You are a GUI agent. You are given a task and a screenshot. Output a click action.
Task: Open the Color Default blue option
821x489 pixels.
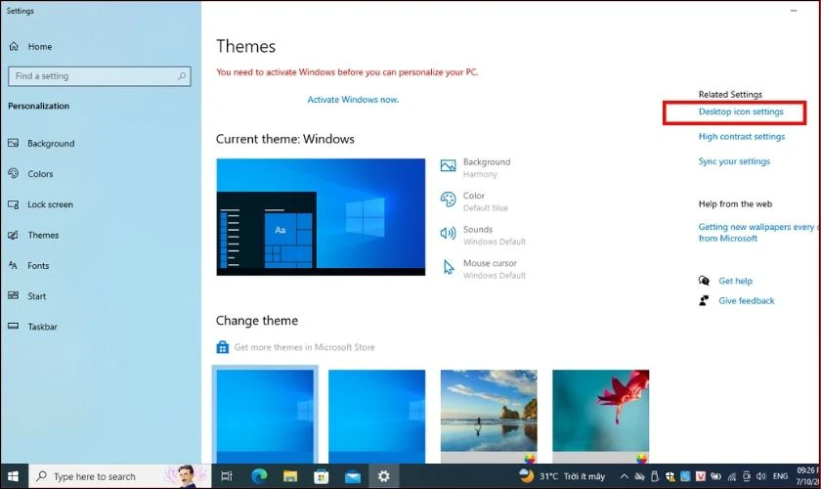(x=474, y=201)
